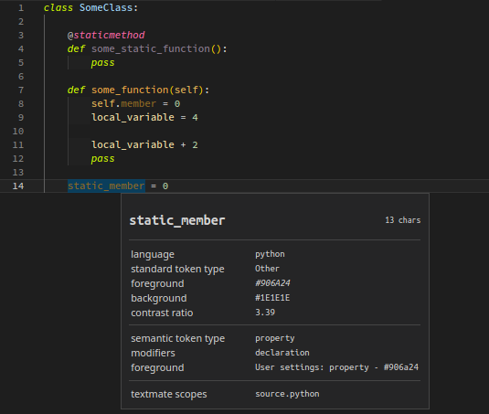Click 'self' parameter on line 7
Viewport: 489px width, 414px height.
pyautogui.click(x=186, y=90)
